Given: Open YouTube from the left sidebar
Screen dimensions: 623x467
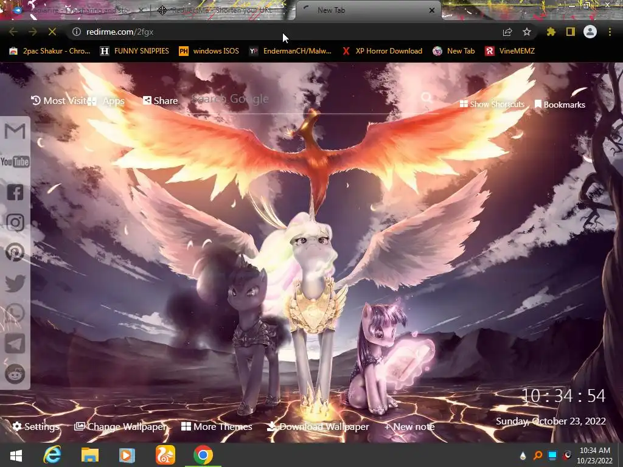Looking at the screenshot, I should 15,162.
